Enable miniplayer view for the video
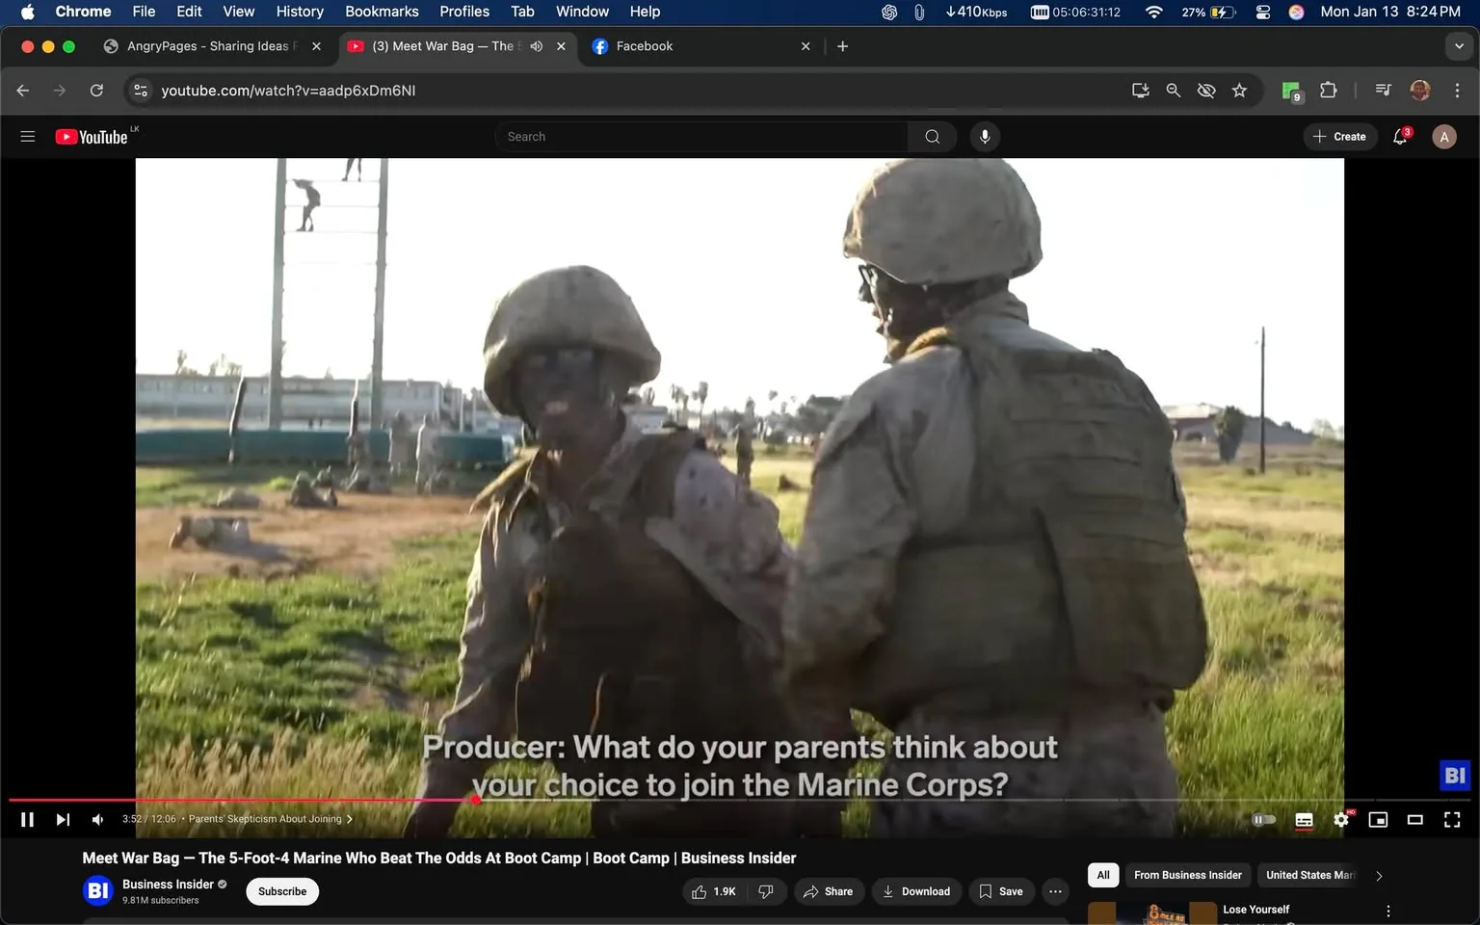Image resolution: width=1480 pixels, height=925 pixels. coord(1378,819)
